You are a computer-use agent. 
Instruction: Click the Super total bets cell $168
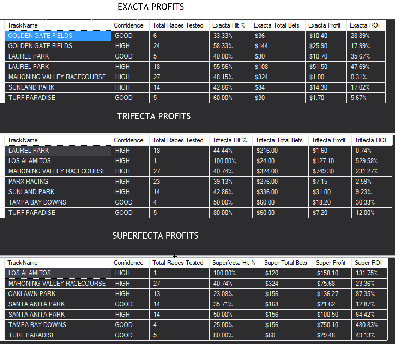point(287,304)
